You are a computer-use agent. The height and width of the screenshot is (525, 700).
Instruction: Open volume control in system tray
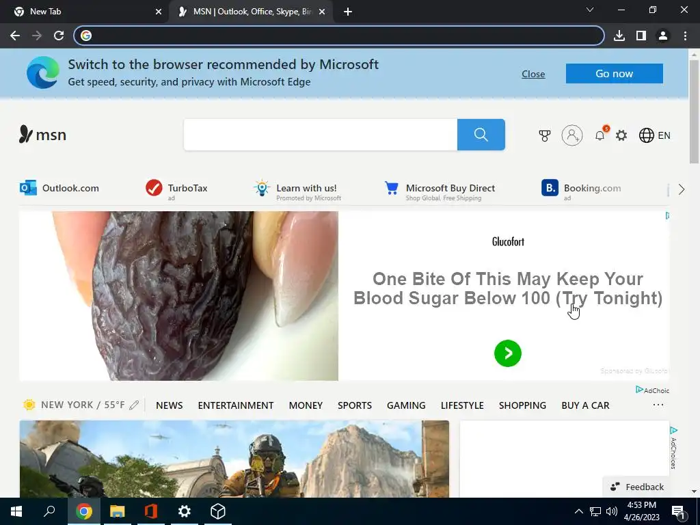coord(612,511)
